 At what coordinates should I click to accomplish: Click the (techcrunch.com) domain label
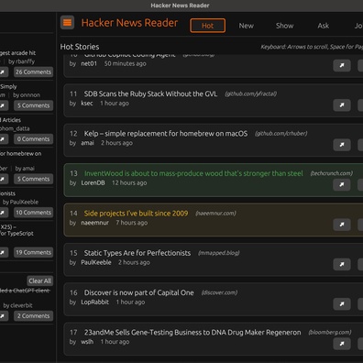(332, 173)
